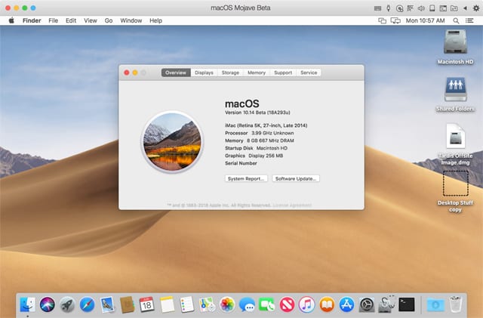Click the Software Update button
The height and width of the screenshot is (318, 483).
pyautogui.click(x=296, y=178)
